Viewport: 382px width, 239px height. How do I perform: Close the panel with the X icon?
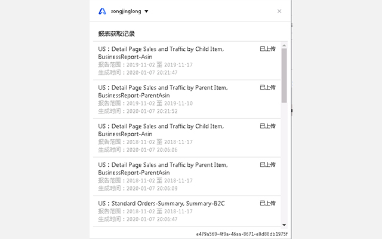click(x=279, y=11)
